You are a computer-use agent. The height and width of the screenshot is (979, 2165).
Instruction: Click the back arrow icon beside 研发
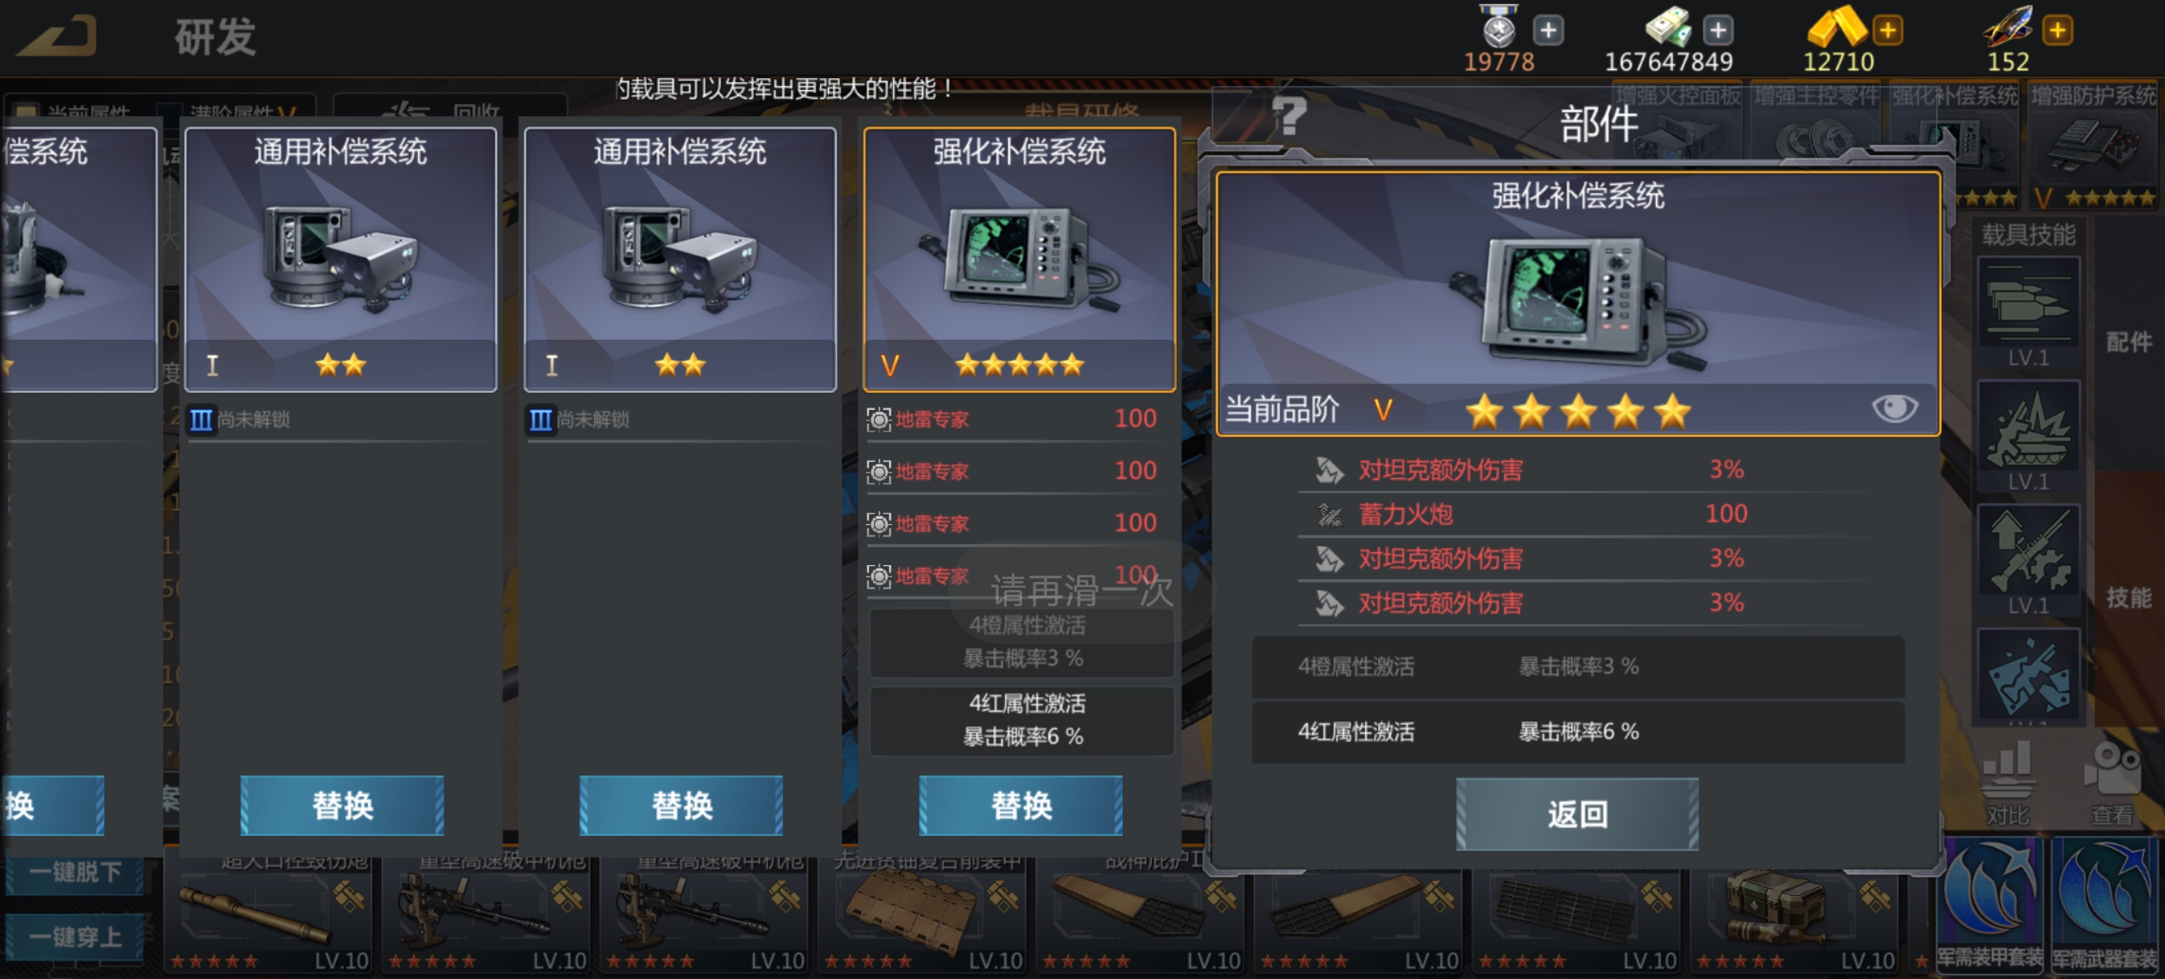56,36
